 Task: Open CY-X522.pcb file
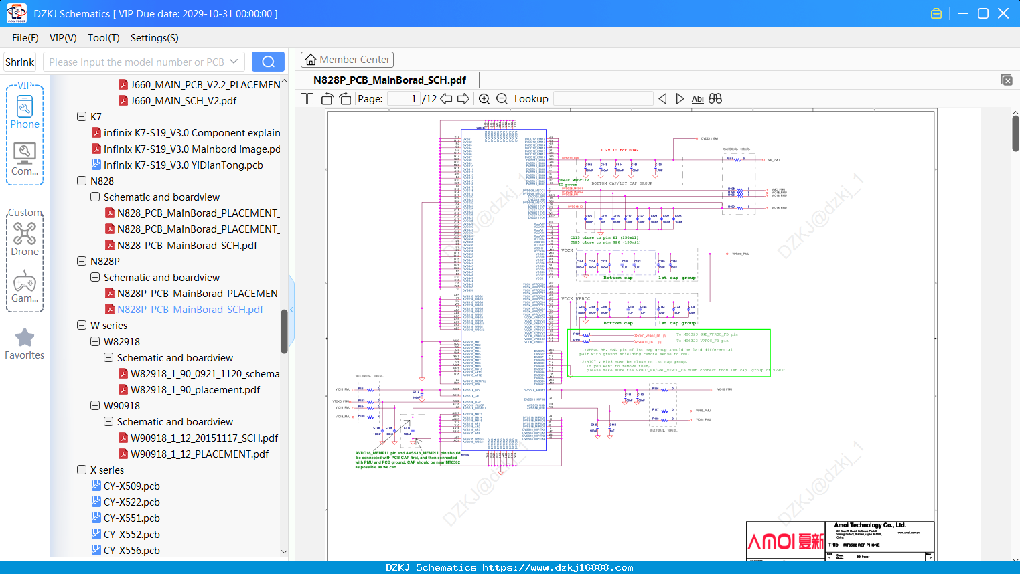[132, 502]
